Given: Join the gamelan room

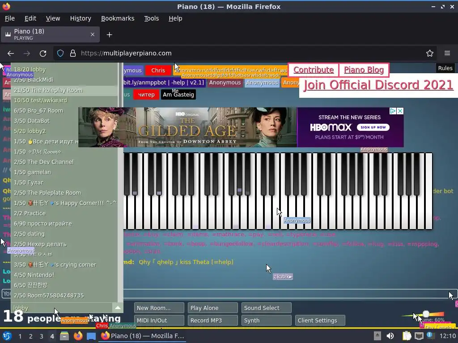Looking at the screenshot, I should click(64, 172).
